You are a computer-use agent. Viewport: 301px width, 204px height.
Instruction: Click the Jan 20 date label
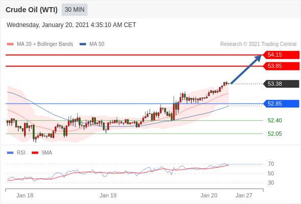click(x=209, y=195)
